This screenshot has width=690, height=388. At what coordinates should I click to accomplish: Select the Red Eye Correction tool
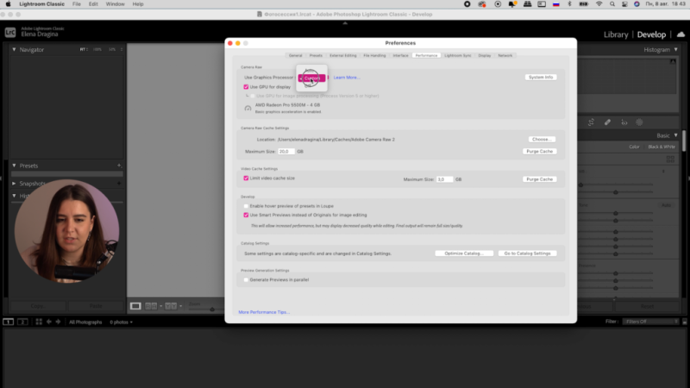coord(624,122)
